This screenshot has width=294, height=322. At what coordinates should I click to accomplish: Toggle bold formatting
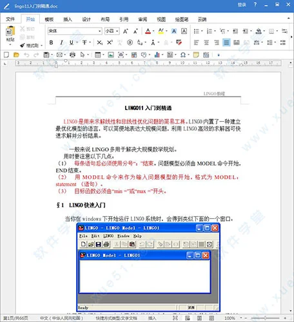pyautogui.click(x=51, y=43)
